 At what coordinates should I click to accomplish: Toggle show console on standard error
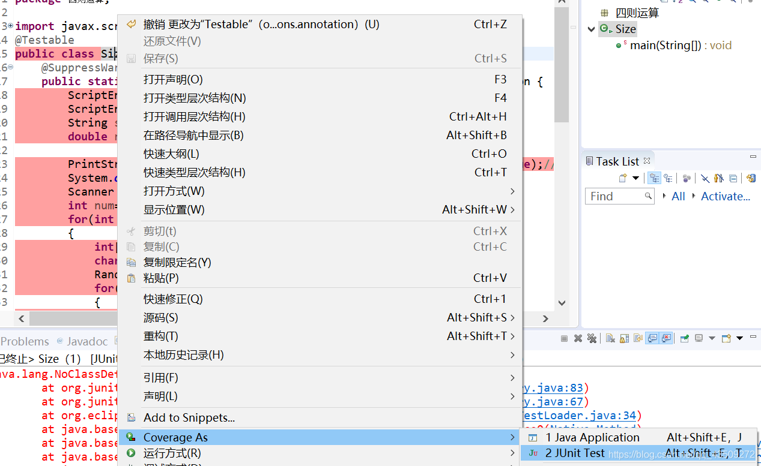point(665,338)
